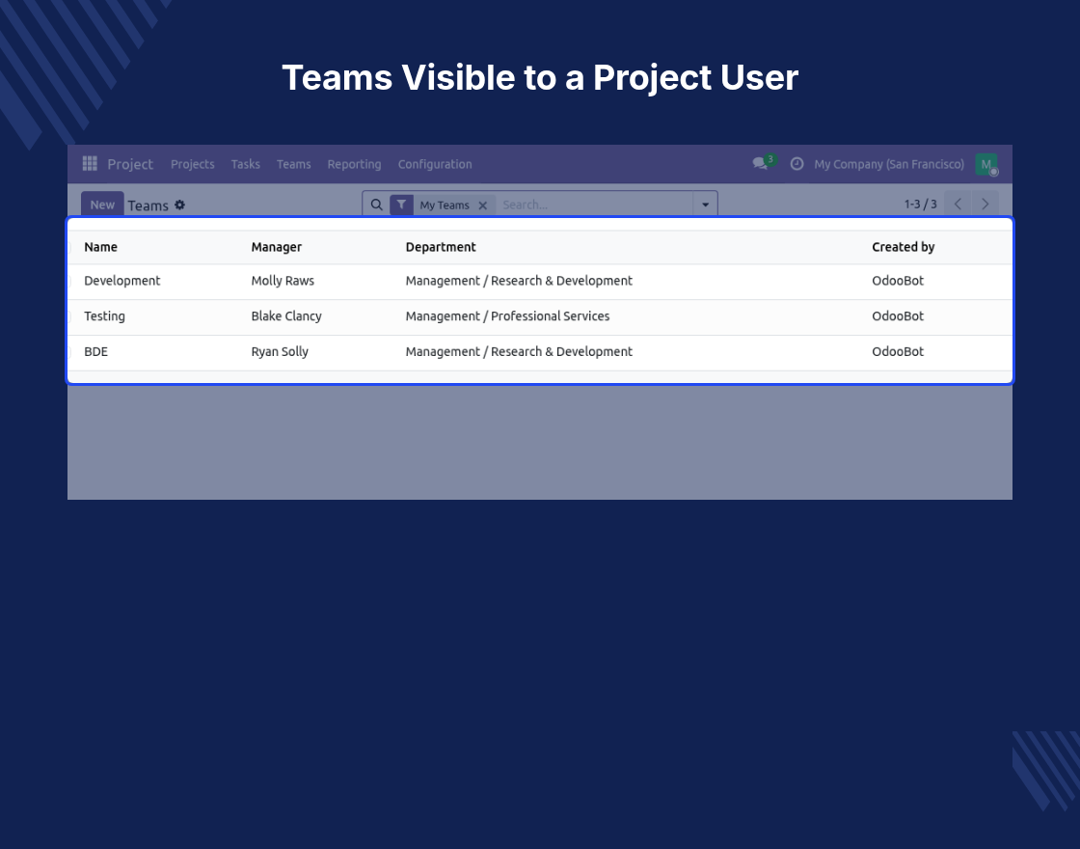Click manager Ryan Solly

coord(280,351)
